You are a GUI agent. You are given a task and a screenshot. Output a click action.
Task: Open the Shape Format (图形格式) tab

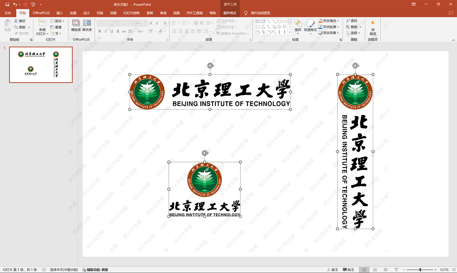click(230, 13)
